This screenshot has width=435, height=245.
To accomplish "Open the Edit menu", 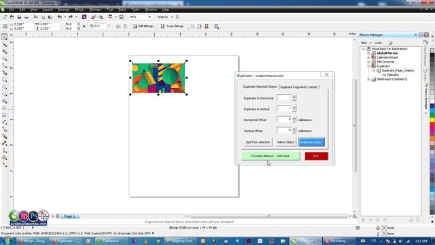I will click(x=22, y=10).
